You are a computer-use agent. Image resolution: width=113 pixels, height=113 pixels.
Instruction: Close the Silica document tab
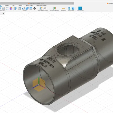[x=73, y=3]
